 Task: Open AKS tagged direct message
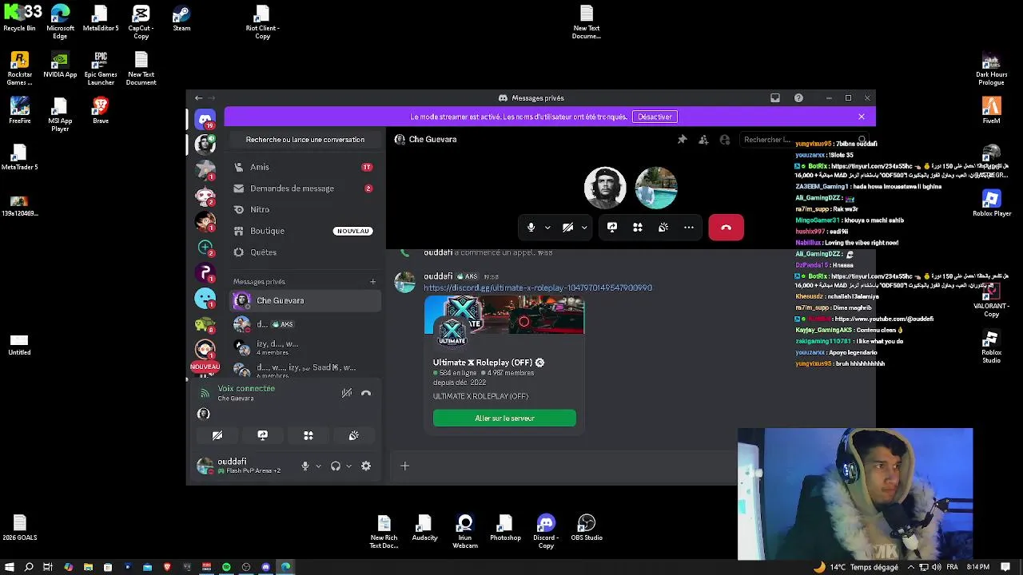point(304,324)
